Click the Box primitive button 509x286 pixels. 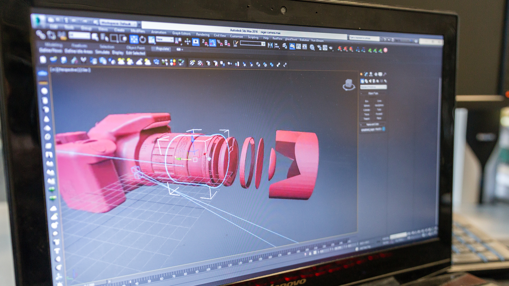point(366,101)
